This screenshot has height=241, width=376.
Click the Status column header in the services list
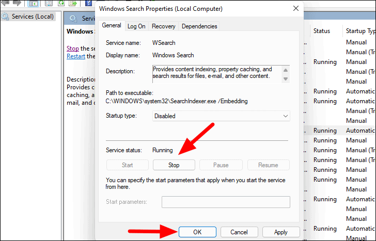322,31
